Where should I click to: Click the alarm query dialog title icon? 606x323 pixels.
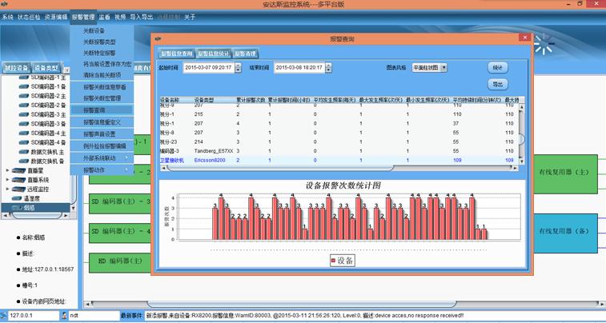[x=158, y=38]
